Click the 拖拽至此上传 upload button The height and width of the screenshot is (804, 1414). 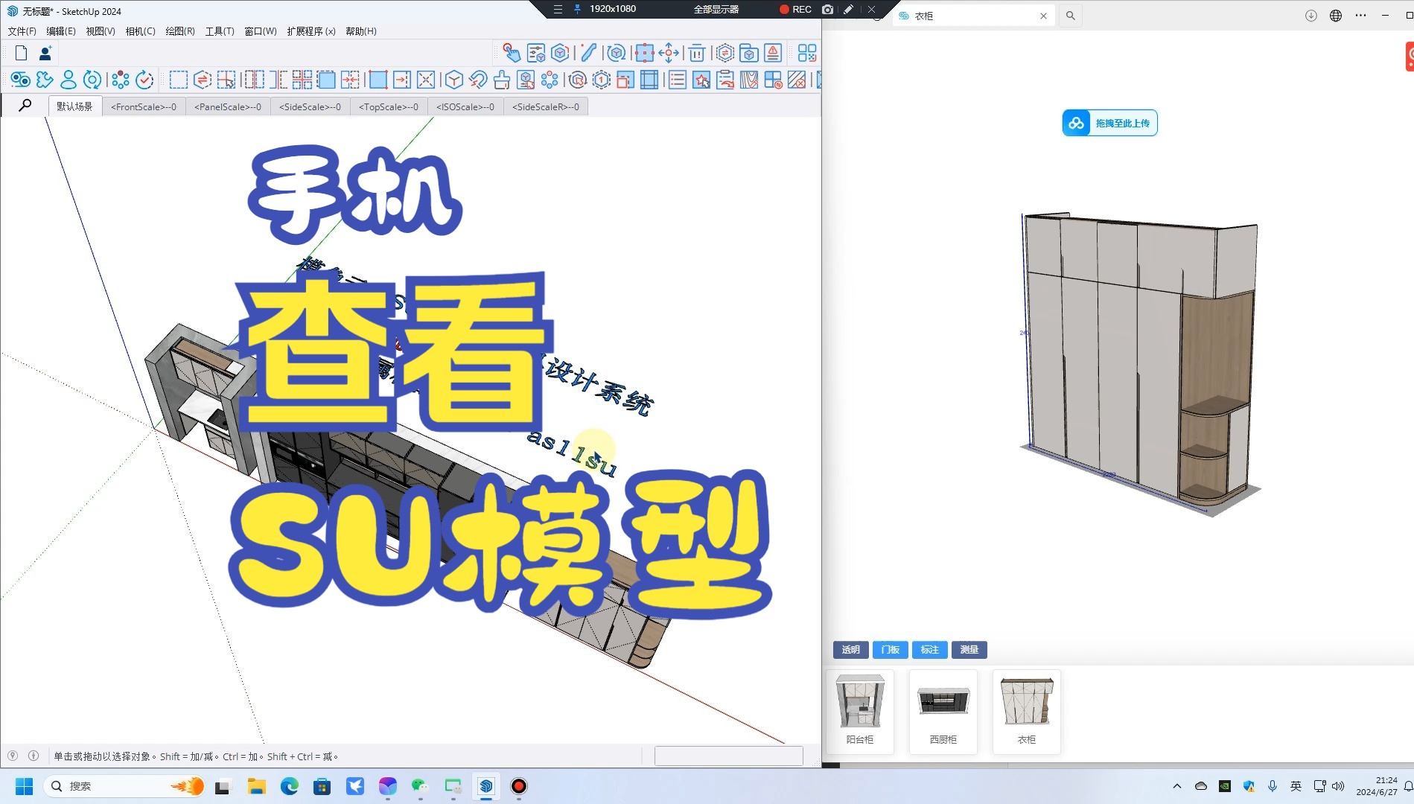pos(1109,123)
